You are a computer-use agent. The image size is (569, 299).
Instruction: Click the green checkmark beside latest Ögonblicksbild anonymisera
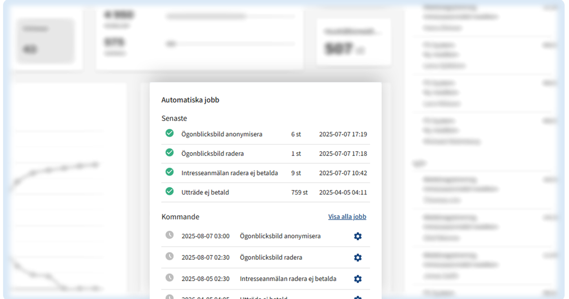(x=170, y=134)
